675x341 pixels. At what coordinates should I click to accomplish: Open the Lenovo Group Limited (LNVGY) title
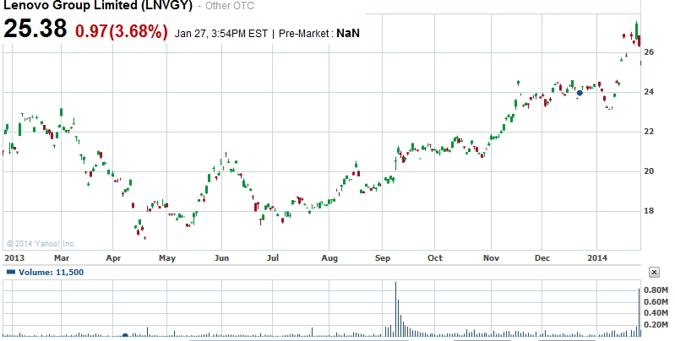point(96,7)
